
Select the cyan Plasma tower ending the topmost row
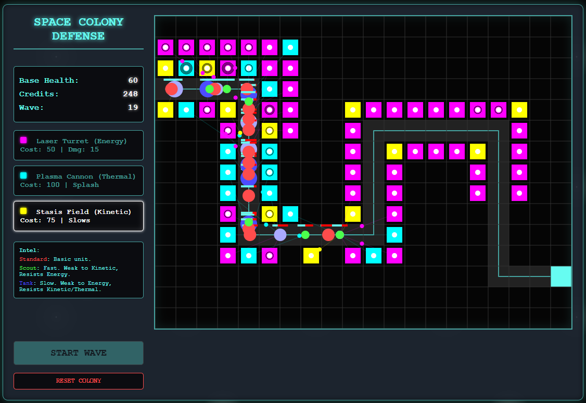tap(290, 47)
